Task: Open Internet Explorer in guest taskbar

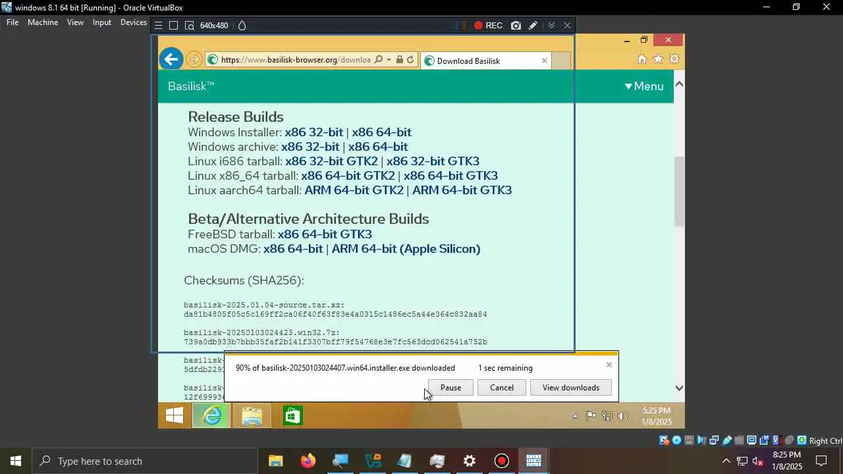Action: (211, 415)
